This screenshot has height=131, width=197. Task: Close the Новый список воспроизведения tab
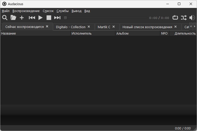pos(176,27)
